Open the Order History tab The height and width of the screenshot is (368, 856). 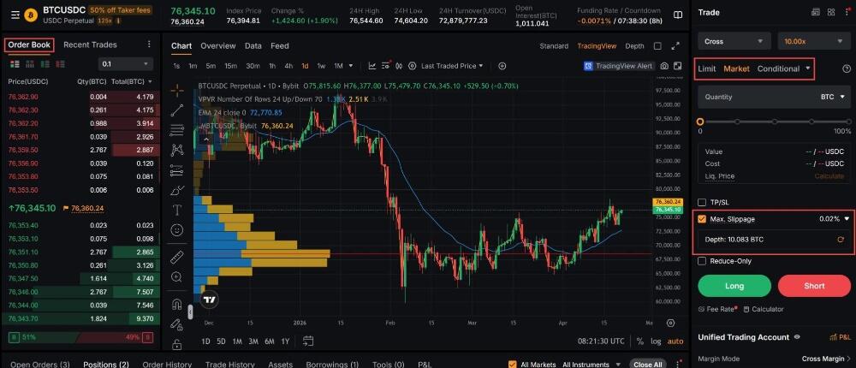(x=167, y=365)
